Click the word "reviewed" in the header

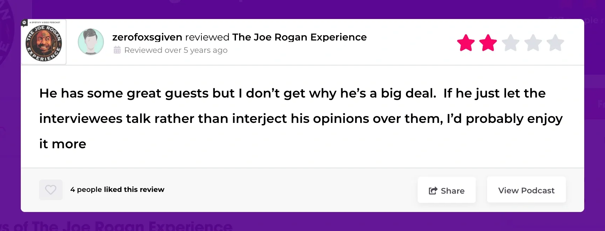207,37
